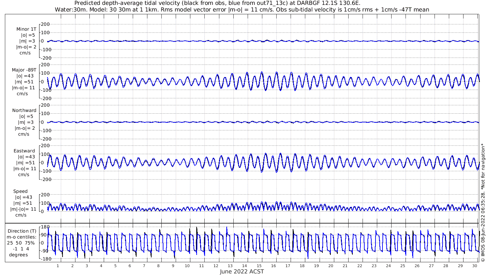Click day 28 on the date axis
This screenshot has height=279, width=489.
click(x=445, y=266)
